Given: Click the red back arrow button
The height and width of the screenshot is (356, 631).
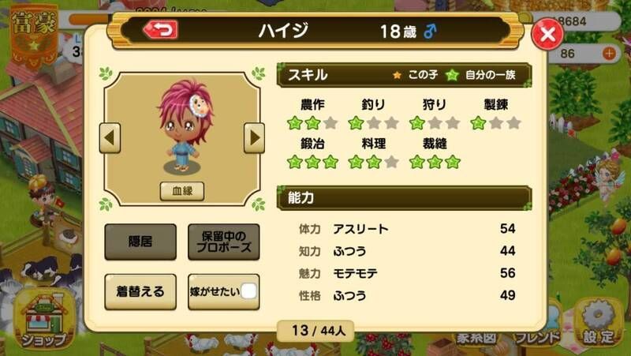Looking at the screenshot, I should coord(160,30).
